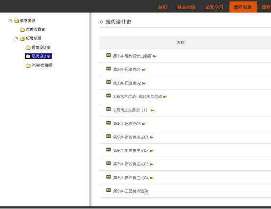Click video icon beside 第9讲-工艺美术运动
Screen dimensions: 271x209
click(109, 190)
